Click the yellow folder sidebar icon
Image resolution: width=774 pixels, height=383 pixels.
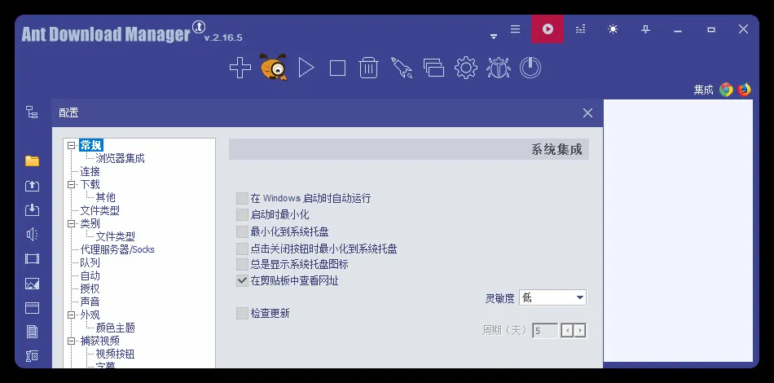click(x=32, y=161)
